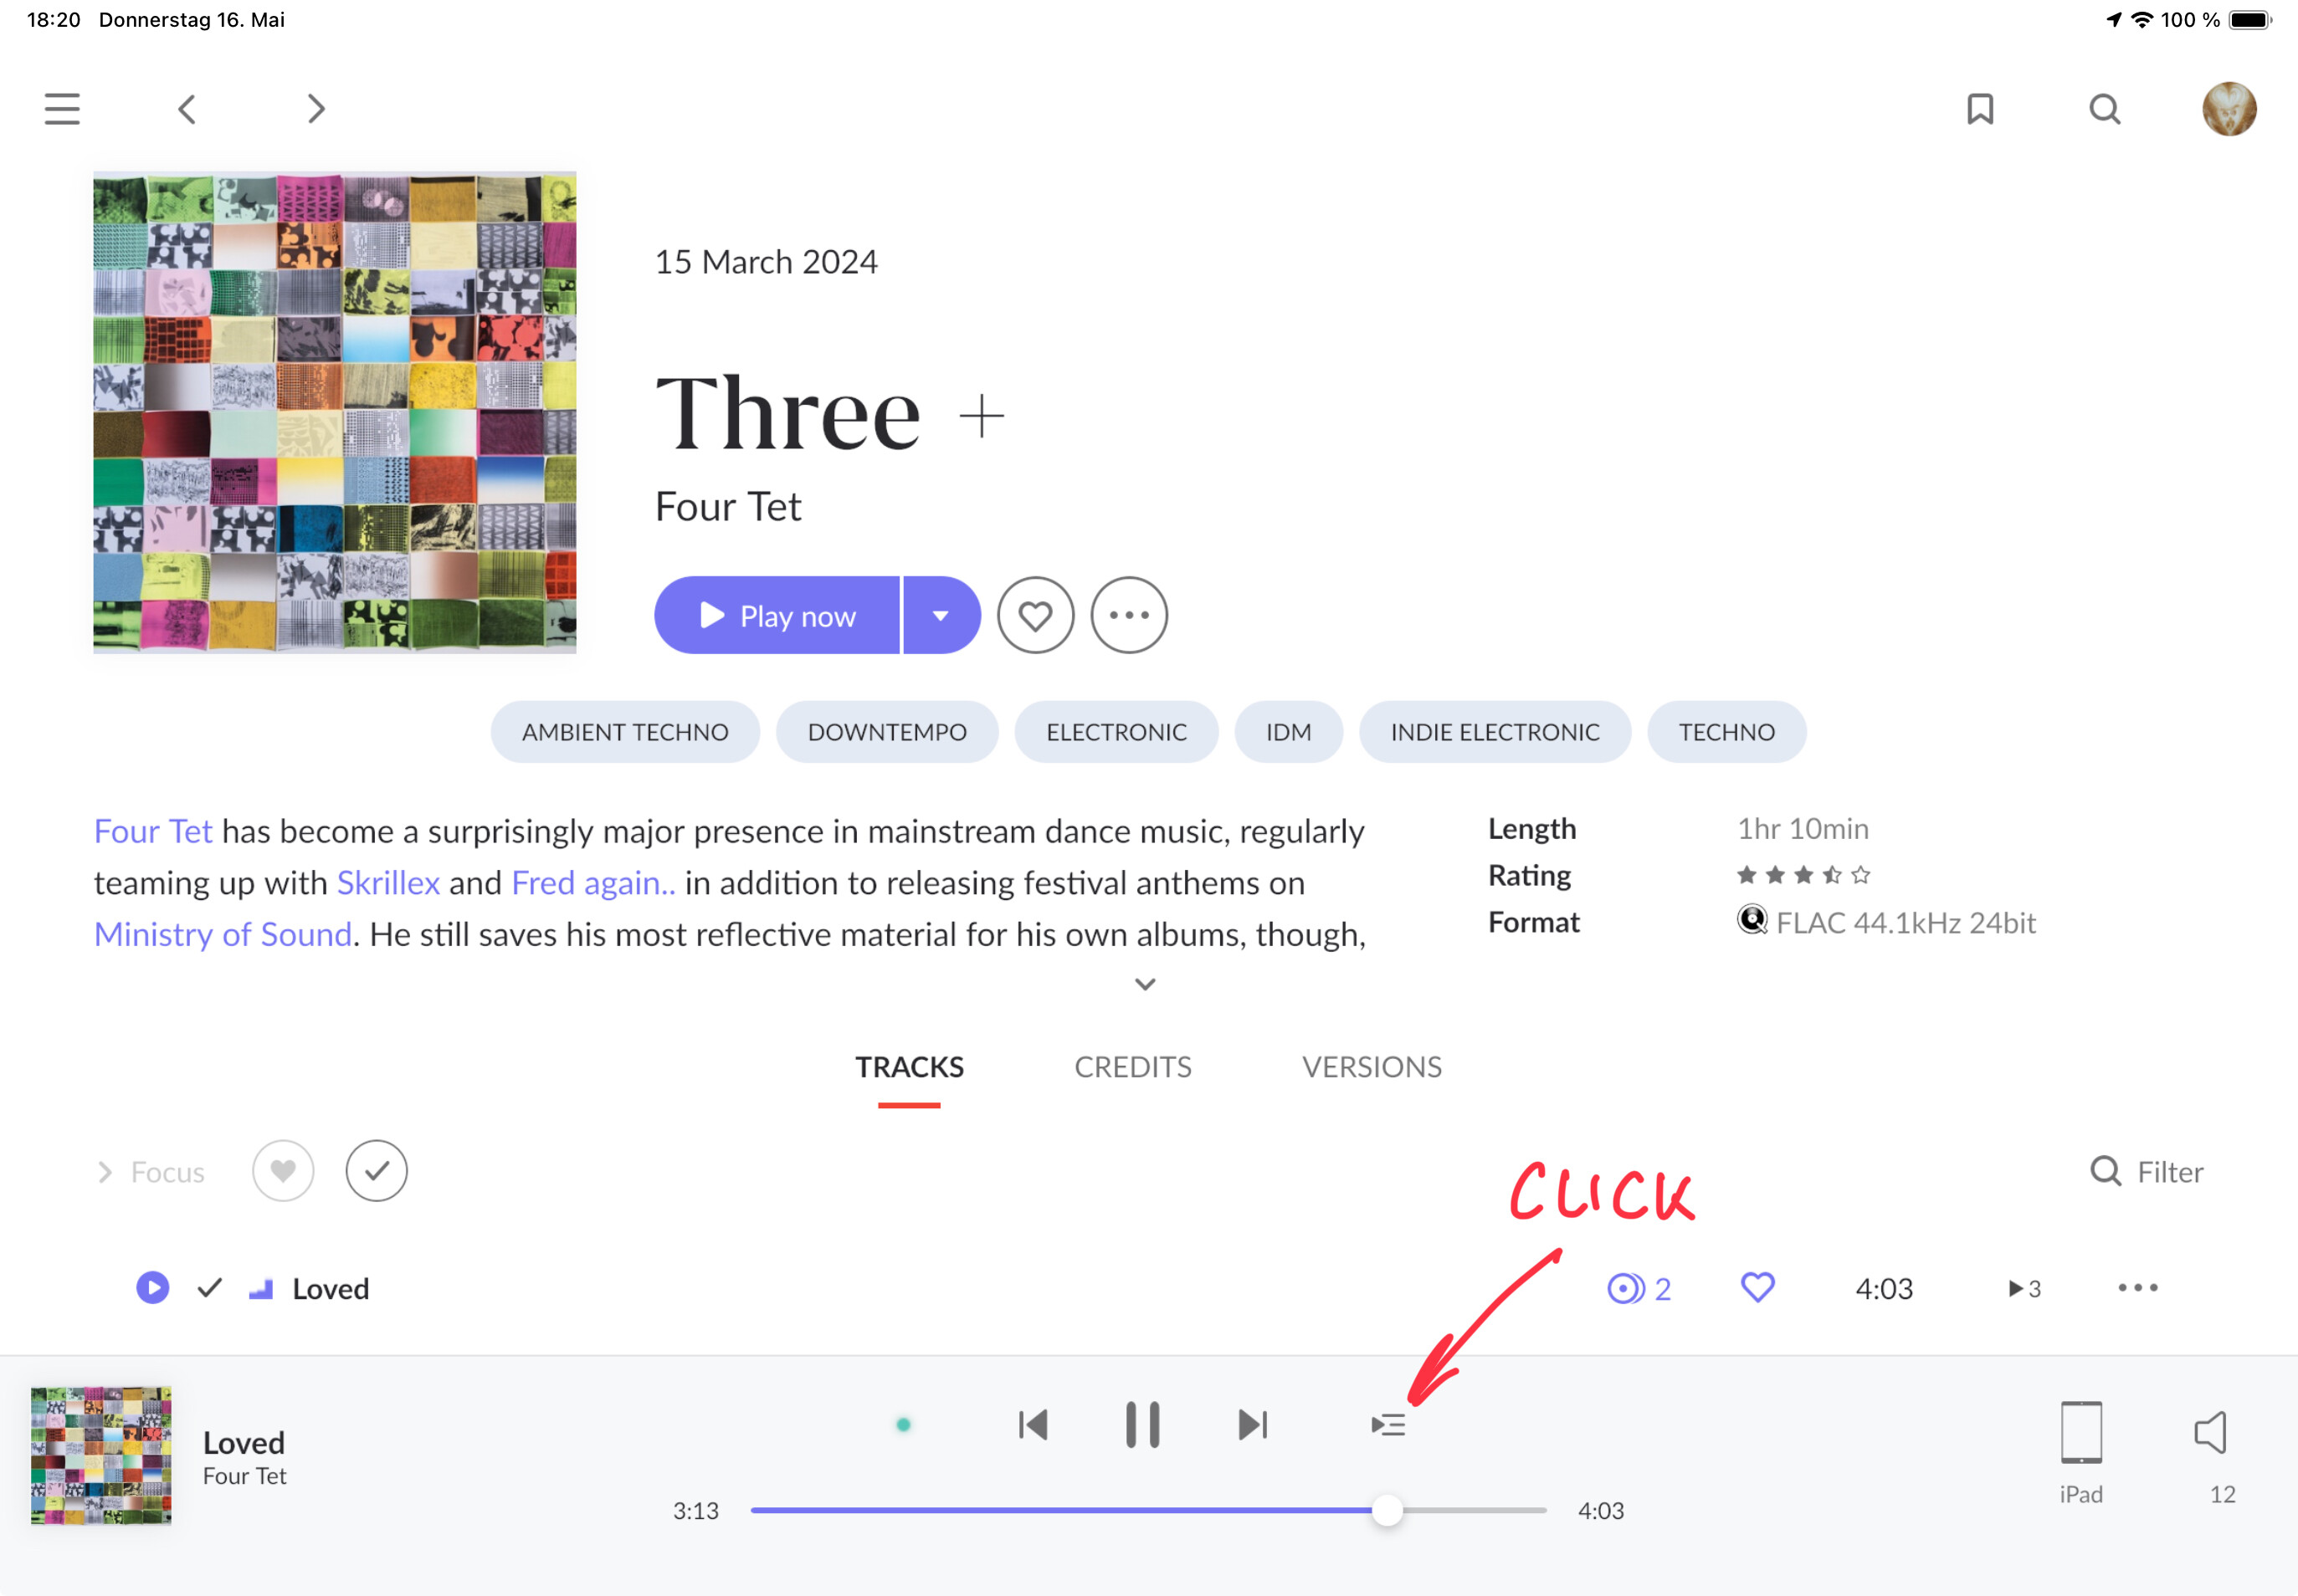Favorite the album with the heart button
This screenshot has width=2298, height=1596.
(x=1035, y=615)
